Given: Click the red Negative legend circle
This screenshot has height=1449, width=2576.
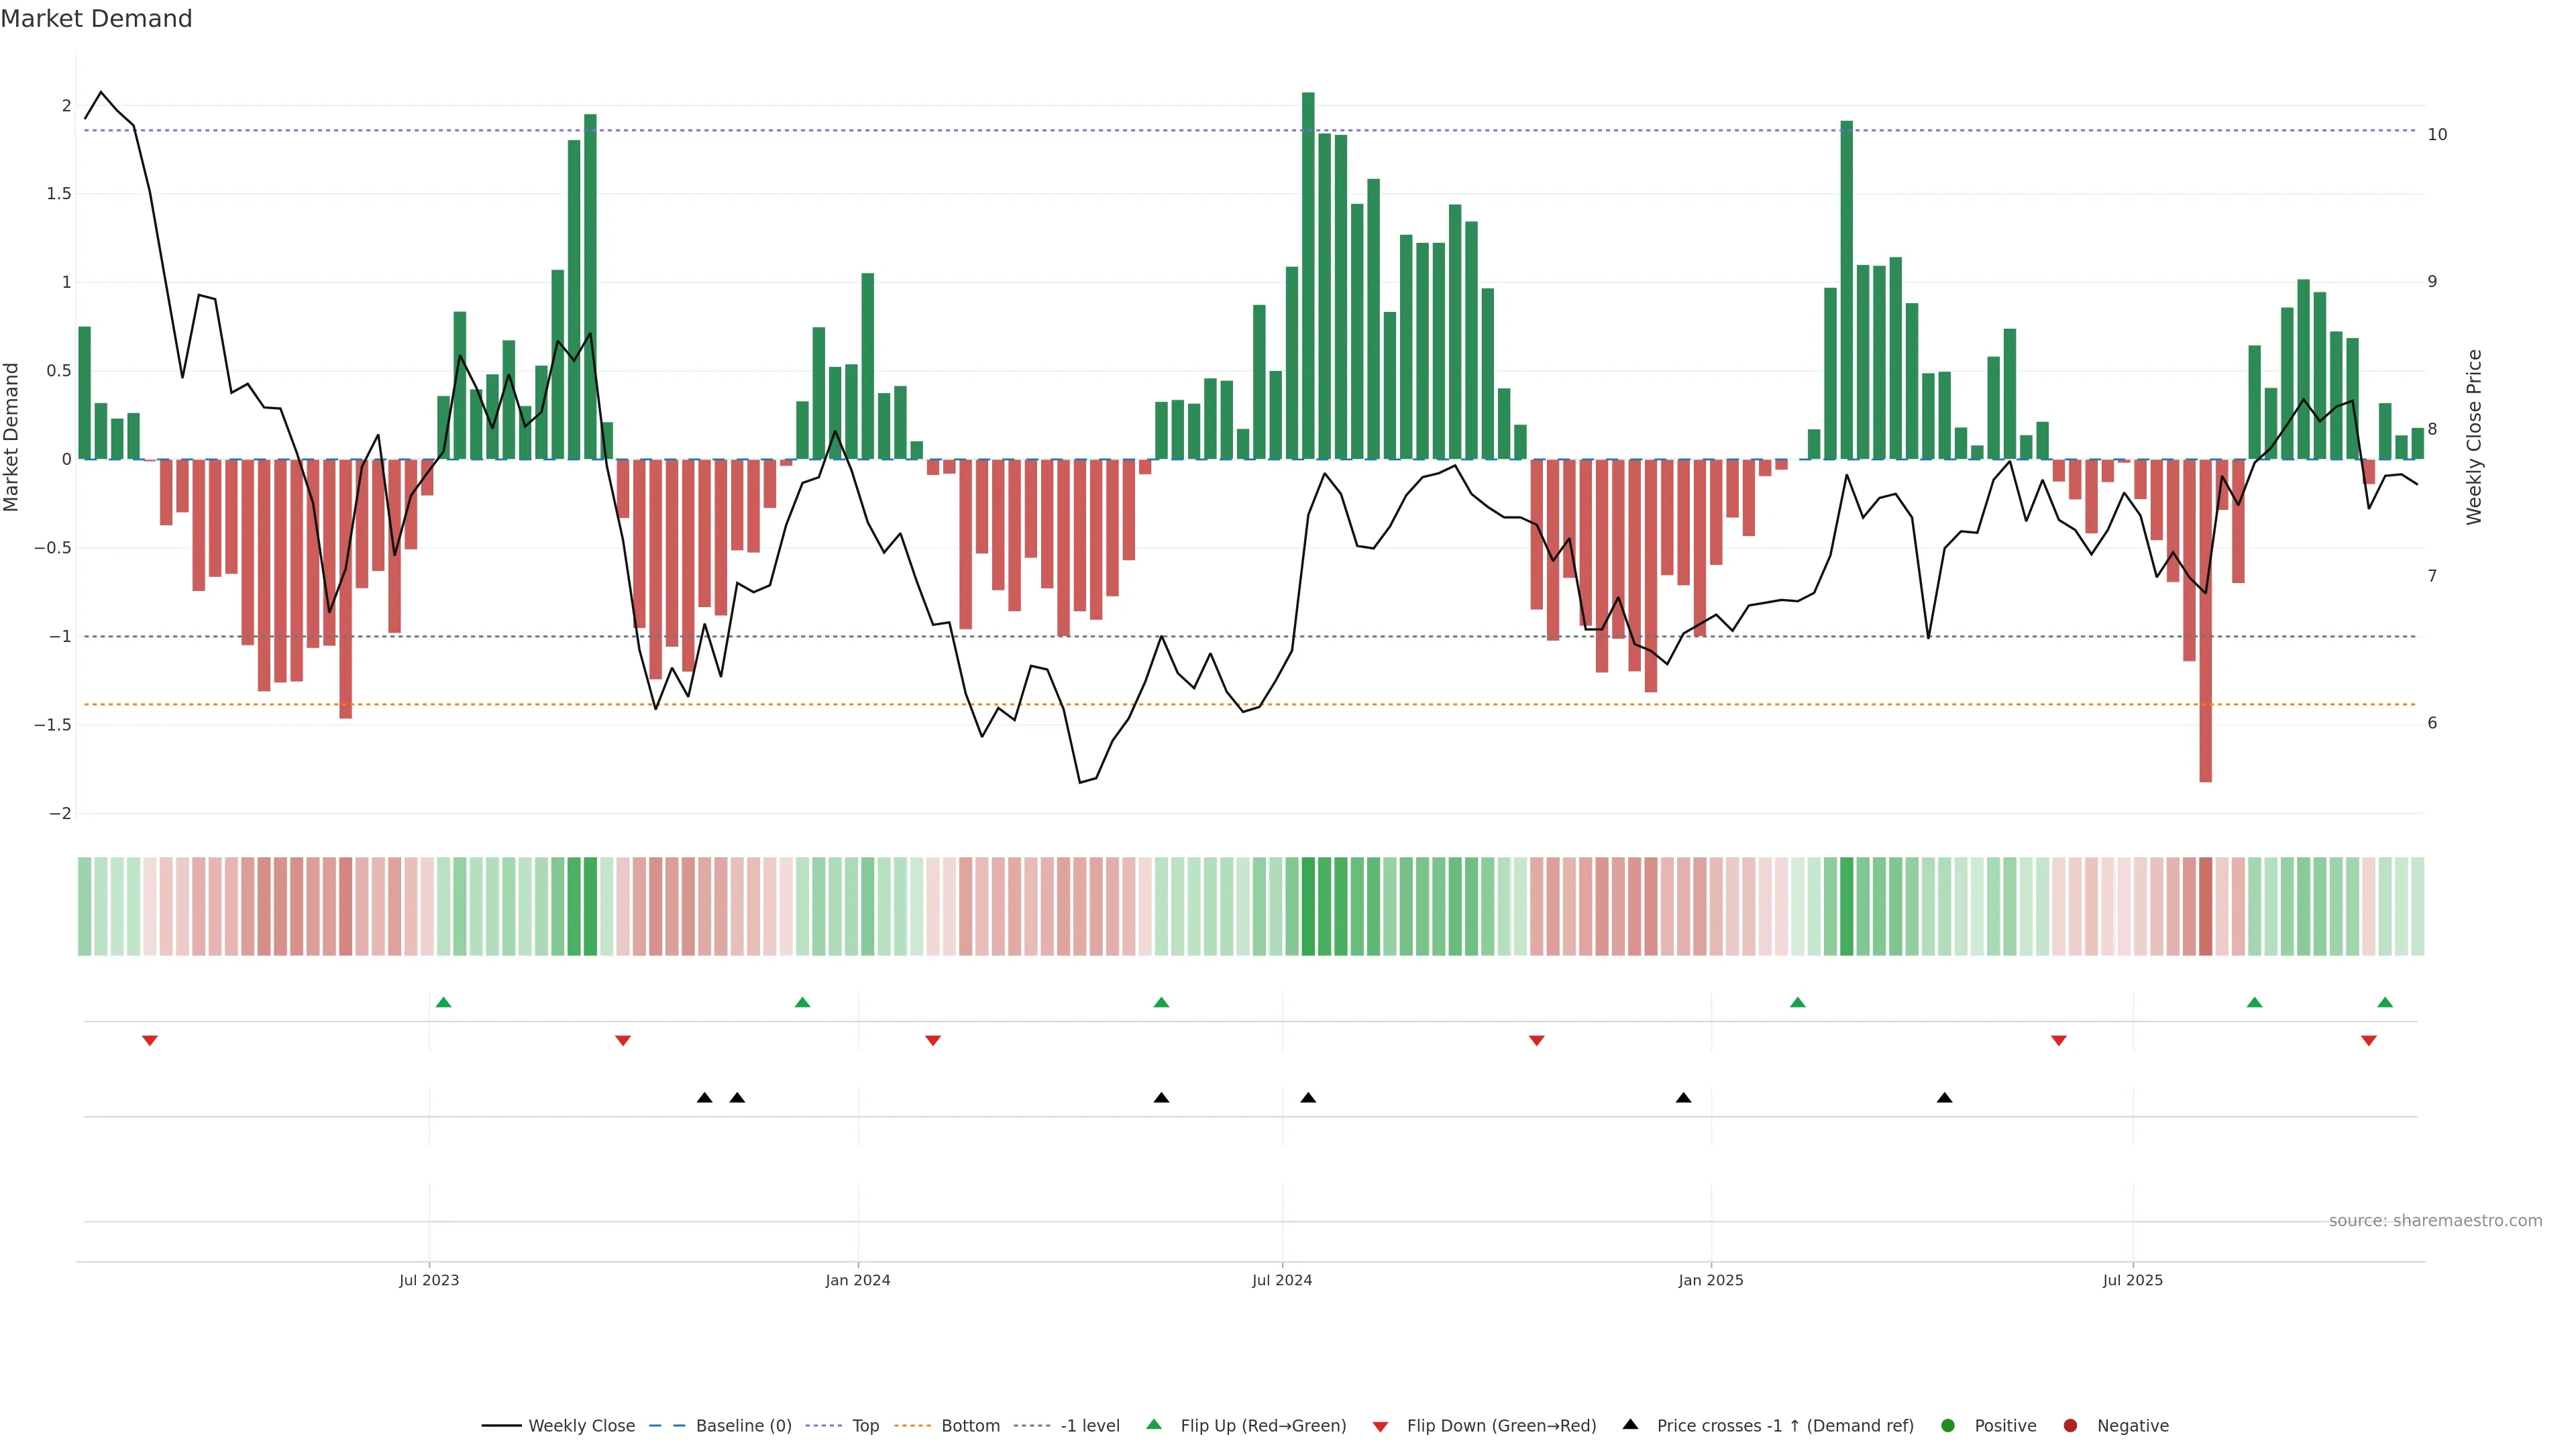Looking at the screenshot, I should pyautogui.click(x=2070, y=1426).
